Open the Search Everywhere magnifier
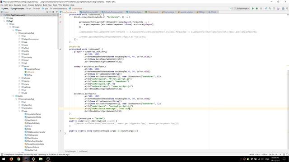This screenshot has height=162, width=289. click(x=287, y=9)
